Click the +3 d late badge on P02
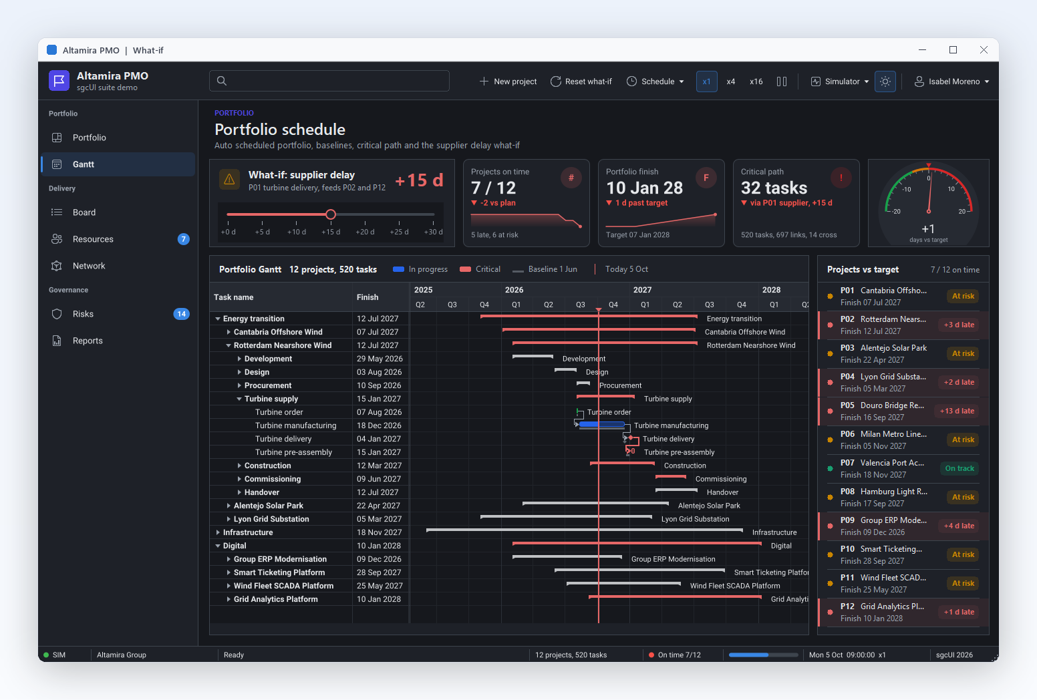Viewport: 1037px width, 700px height. point(959,325)
